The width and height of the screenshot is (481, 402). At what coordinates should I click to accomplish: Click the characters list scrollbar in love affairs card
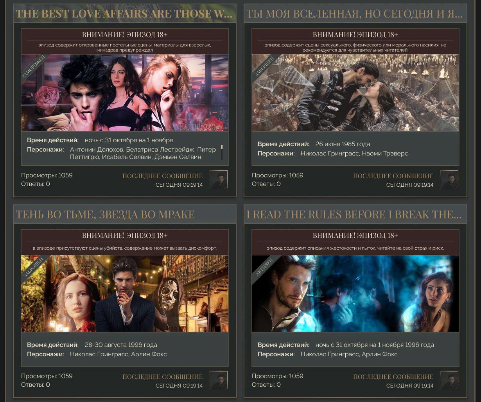tap(222, 152)
